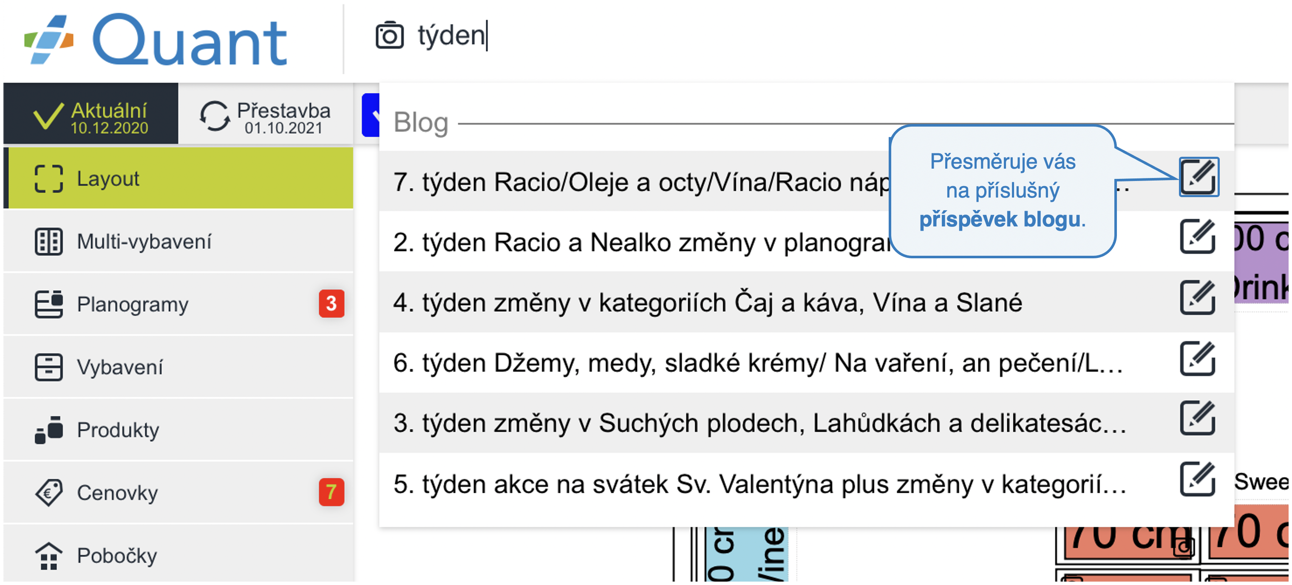
Task: Click the Quant logo
Action: (156, 40)
